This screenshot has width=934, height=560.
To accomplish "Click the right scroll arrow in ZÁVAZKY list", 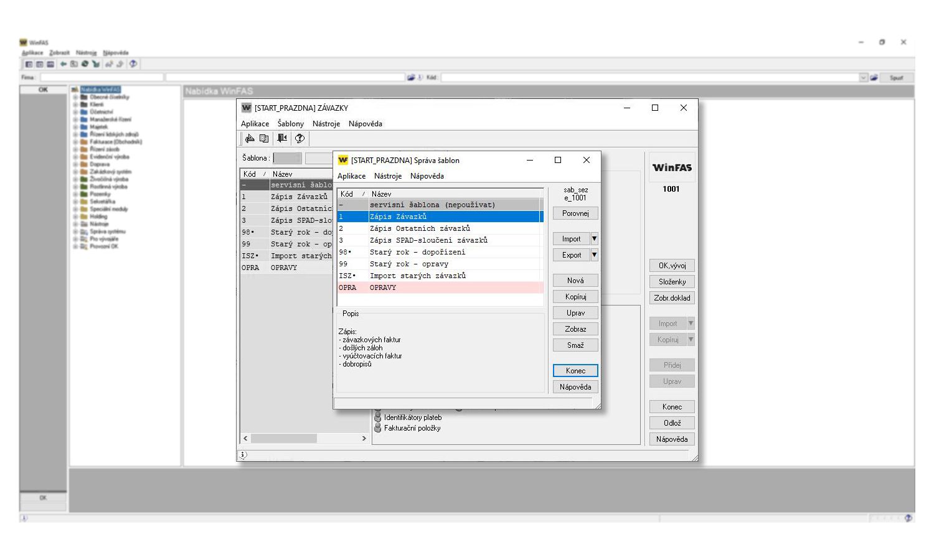I will pos(364,439).
